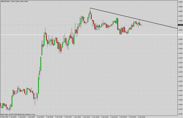Select the black descending trend line
183x118 pixels.
134,18
